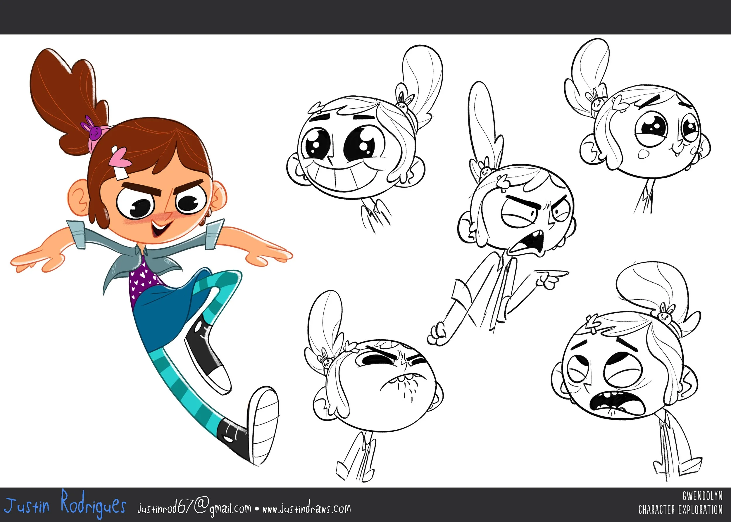Click the justinrod67@gmail.com email address
The image size is (731, 522).
(194, 509)
